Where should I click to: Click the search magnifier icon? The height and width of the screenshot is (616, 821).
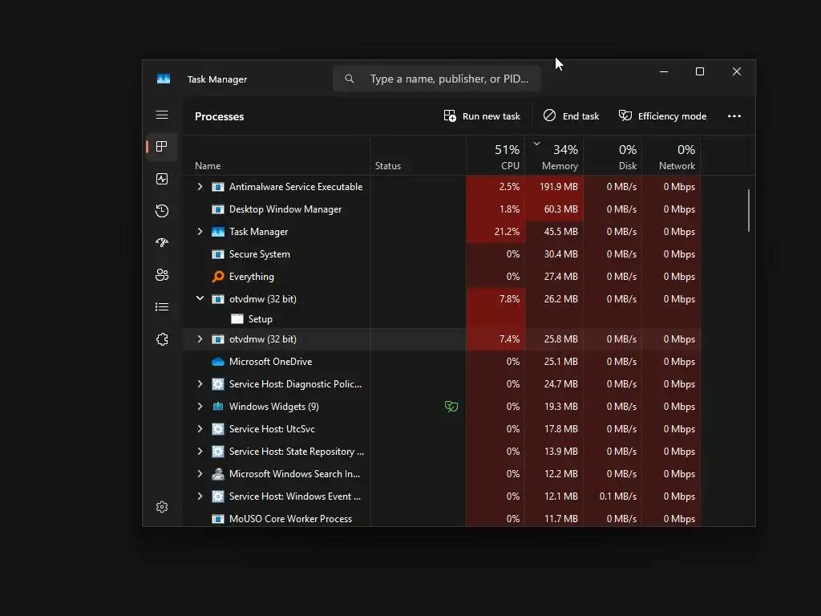click(x=350, y=79)
